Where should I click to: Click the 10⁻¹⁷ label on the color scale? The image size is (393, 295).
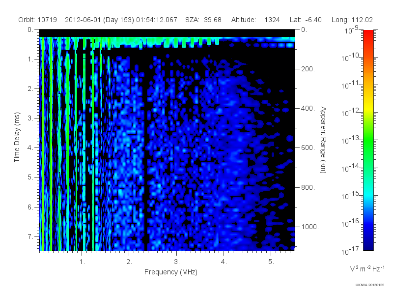350,251
